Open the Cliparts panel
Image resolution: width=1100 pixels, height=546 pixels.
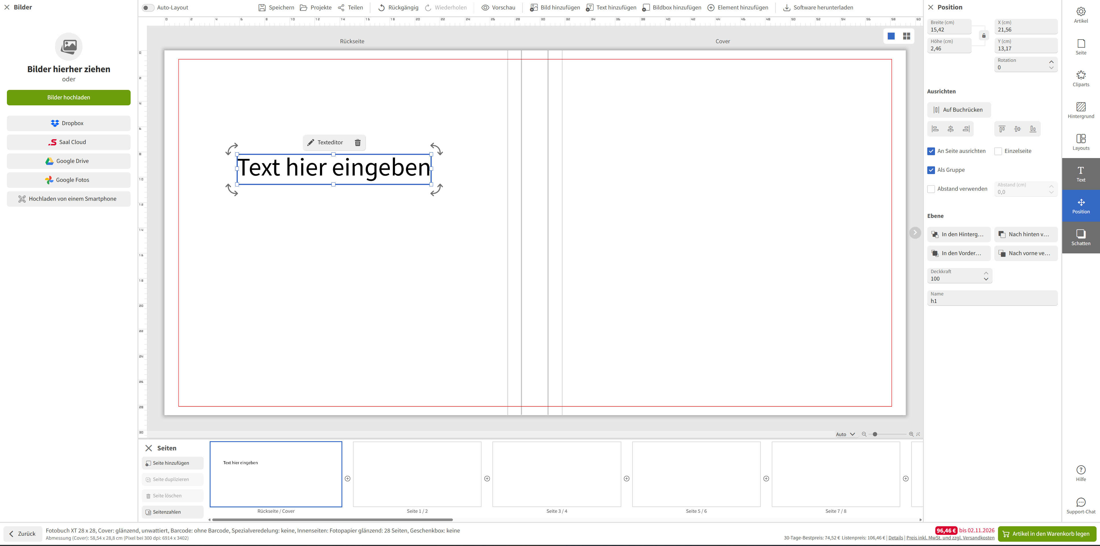[1081, 78]
